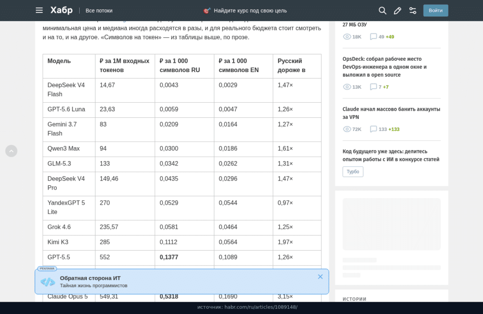Click the comments icon showing 133
This screenshot has width=483, height=314.
tap(374, 129)
